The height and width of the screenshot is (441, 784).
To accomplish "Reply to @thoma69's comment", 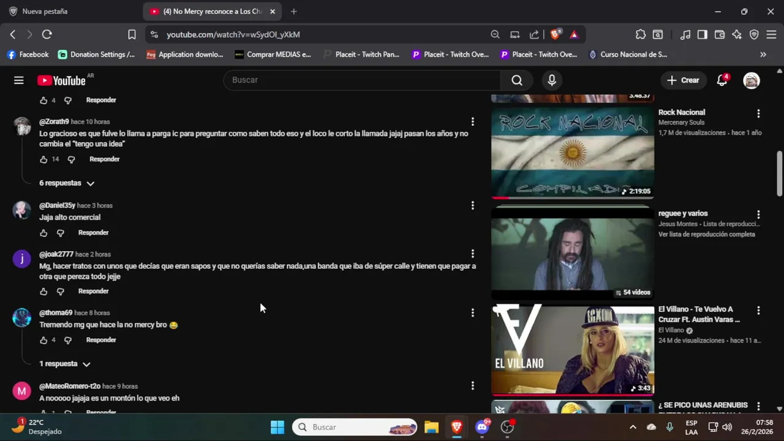I will tap(101, 340).
